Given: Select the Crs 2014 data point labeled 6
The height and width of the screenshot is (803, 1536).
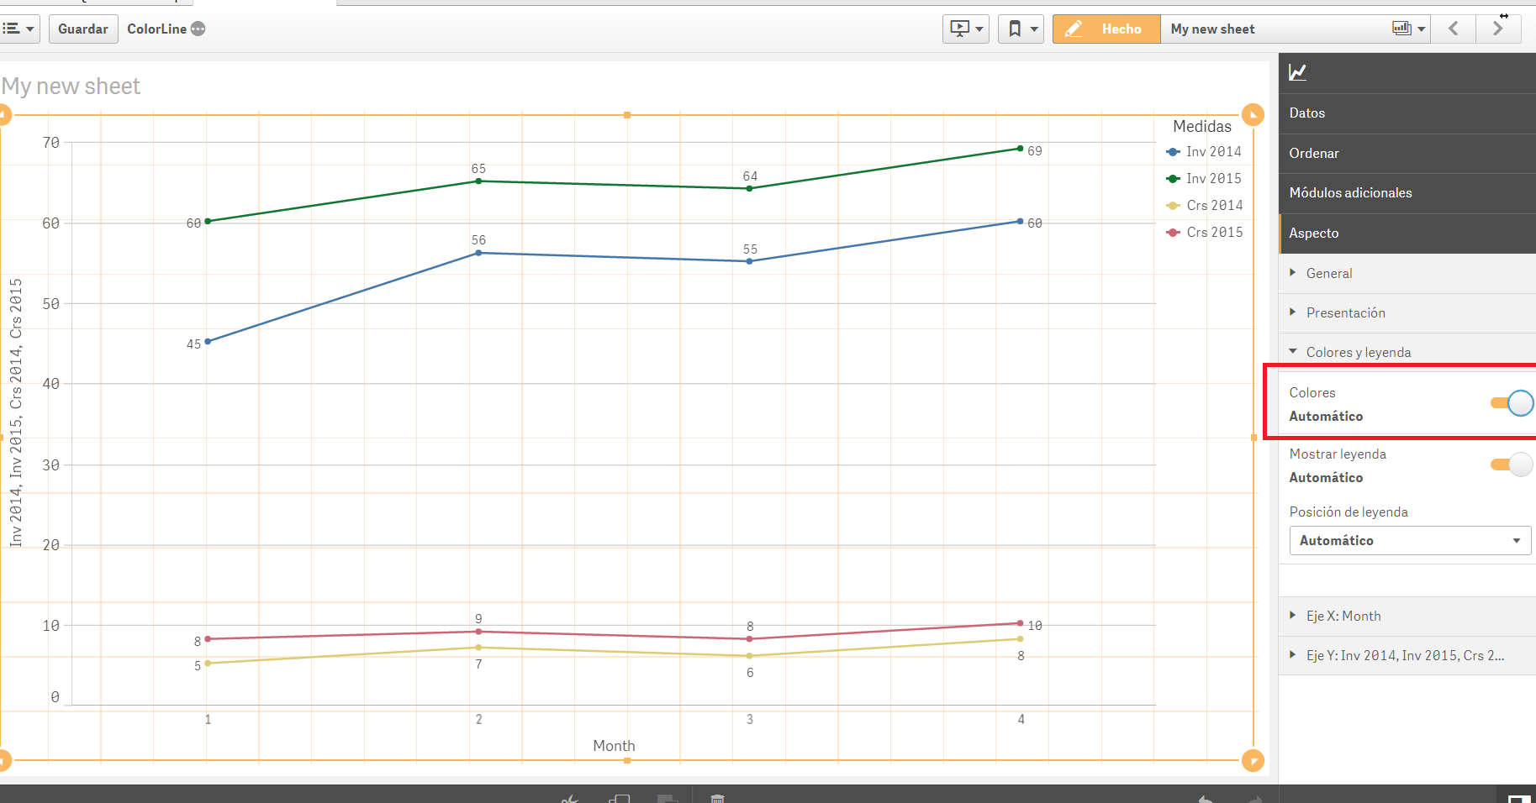Looking at the screenshot, I should [x=750, y=656].
